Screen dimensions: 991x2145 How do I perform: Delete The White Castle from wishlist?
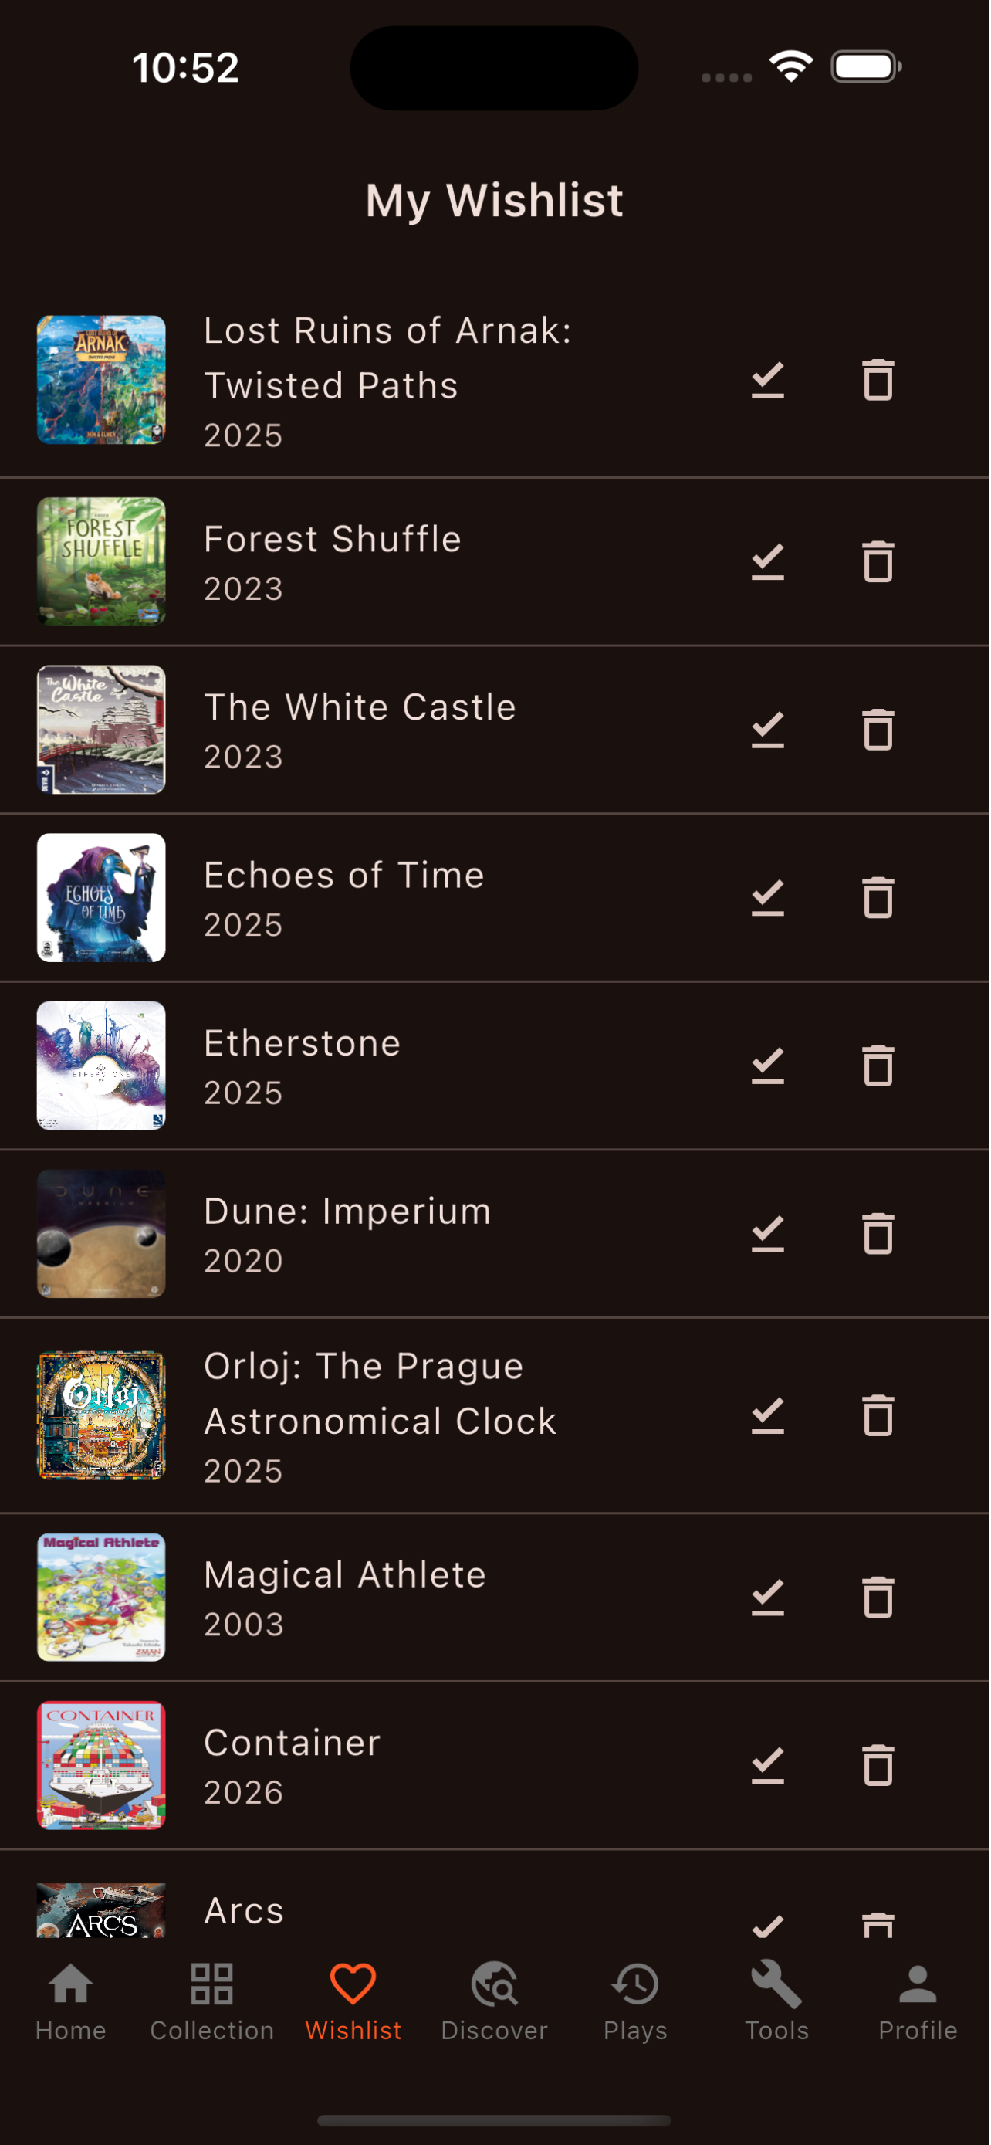[878, 730]
